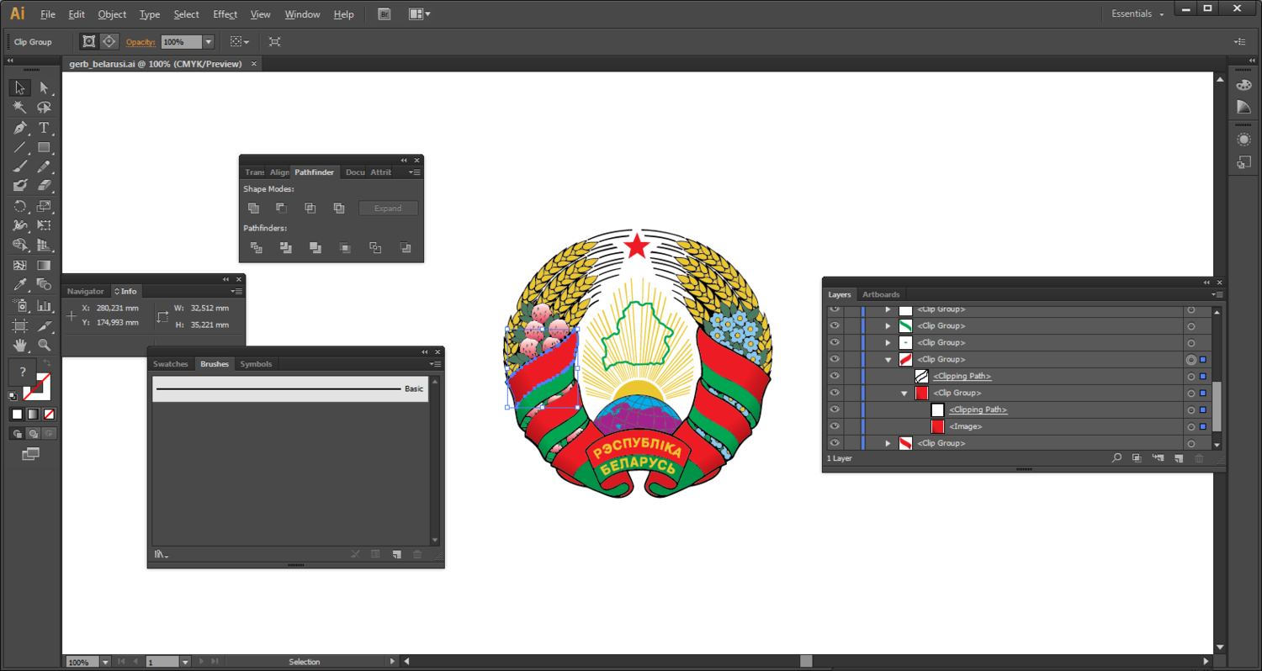Open the zoom level dropdown in status bar

click(x=104, y=662)
